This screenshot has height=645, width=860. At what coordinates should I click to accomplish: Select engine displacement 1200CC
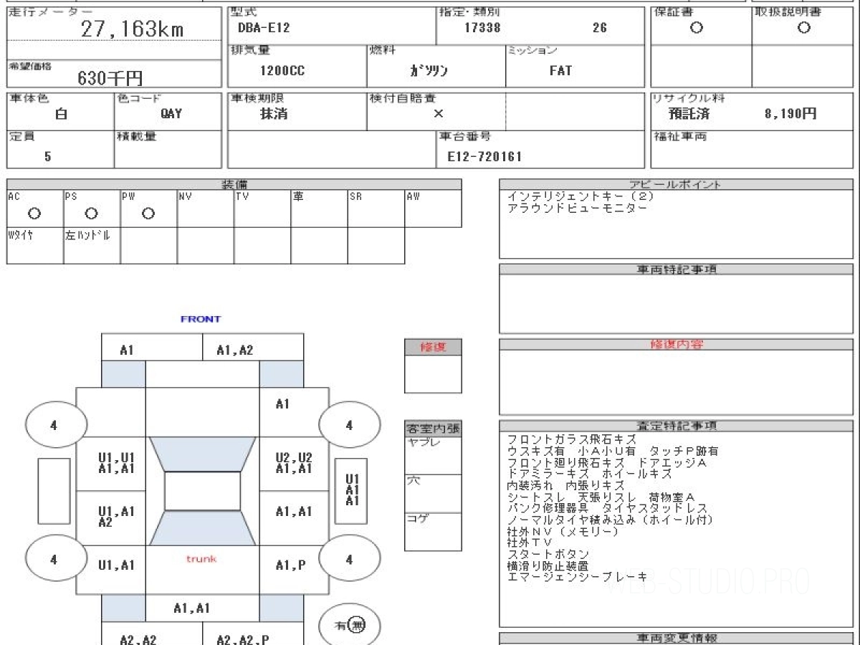tap(283, 71)
